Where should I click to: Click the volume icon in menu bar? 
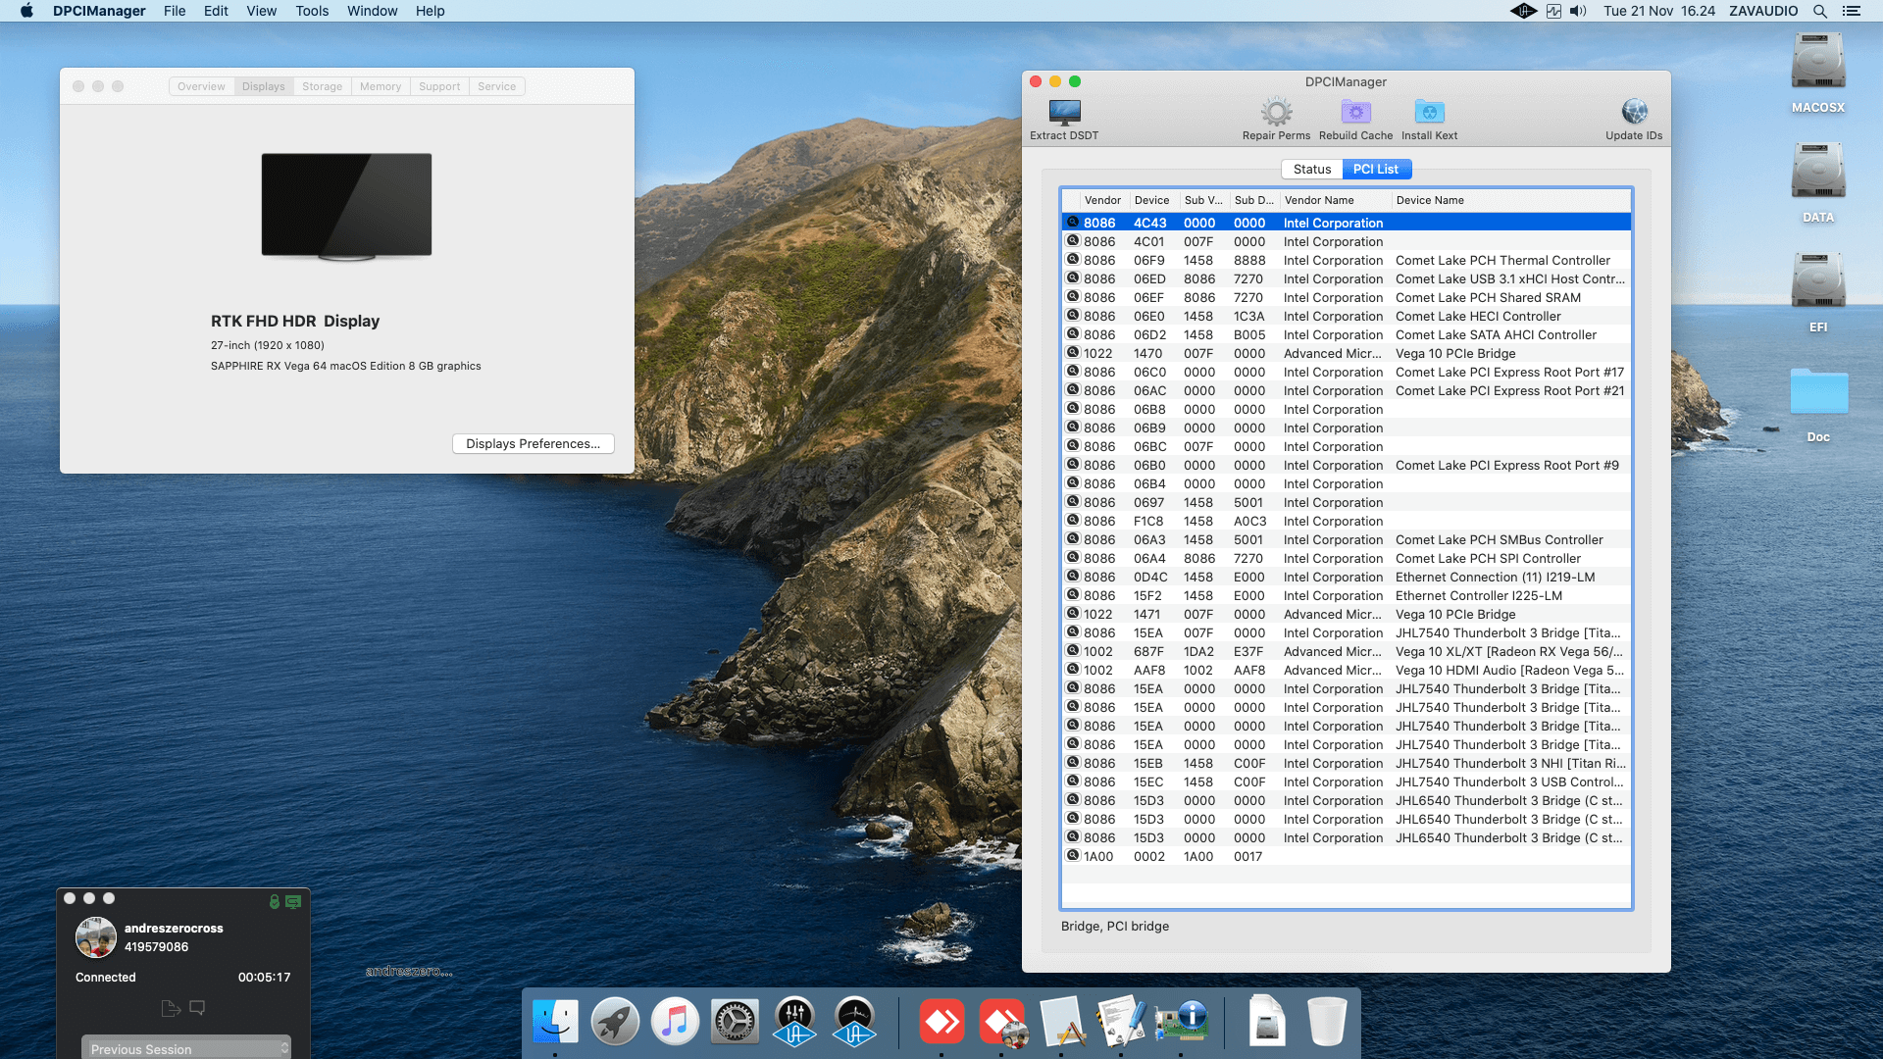click(x=1577, y=11)
